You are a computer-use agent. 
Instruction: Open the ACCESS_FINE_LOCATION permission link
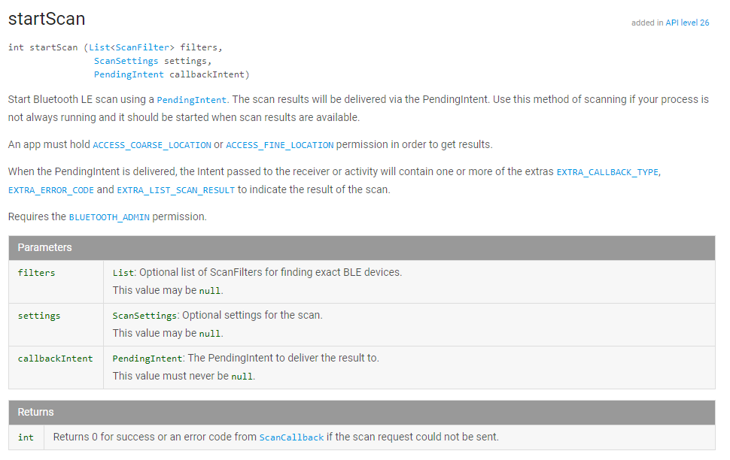(x=280, y=145)
